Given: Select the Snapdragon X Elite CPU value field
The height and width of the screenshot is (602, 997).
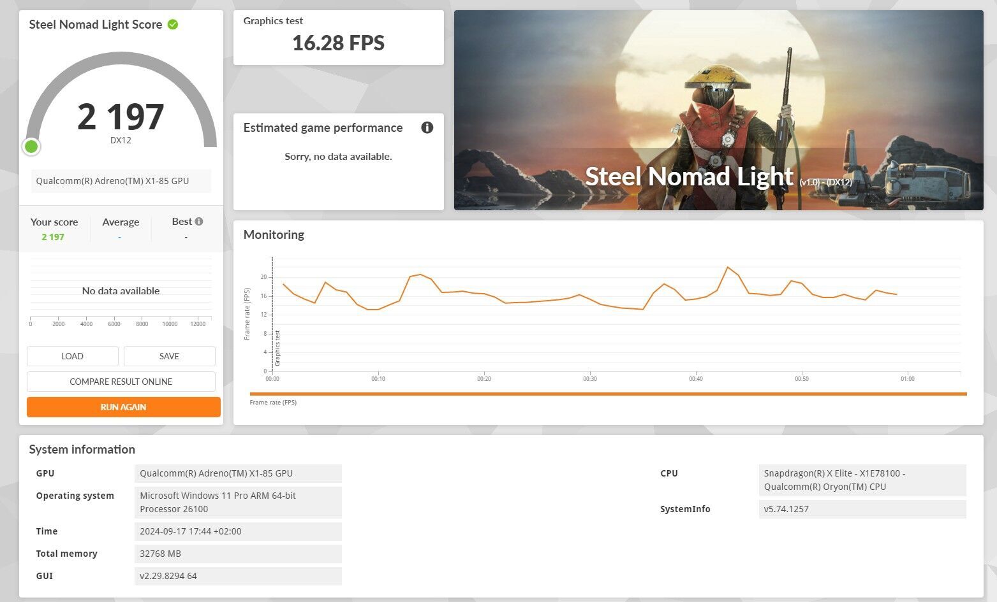Looking at the screenshot, I should tap(862, 480).
